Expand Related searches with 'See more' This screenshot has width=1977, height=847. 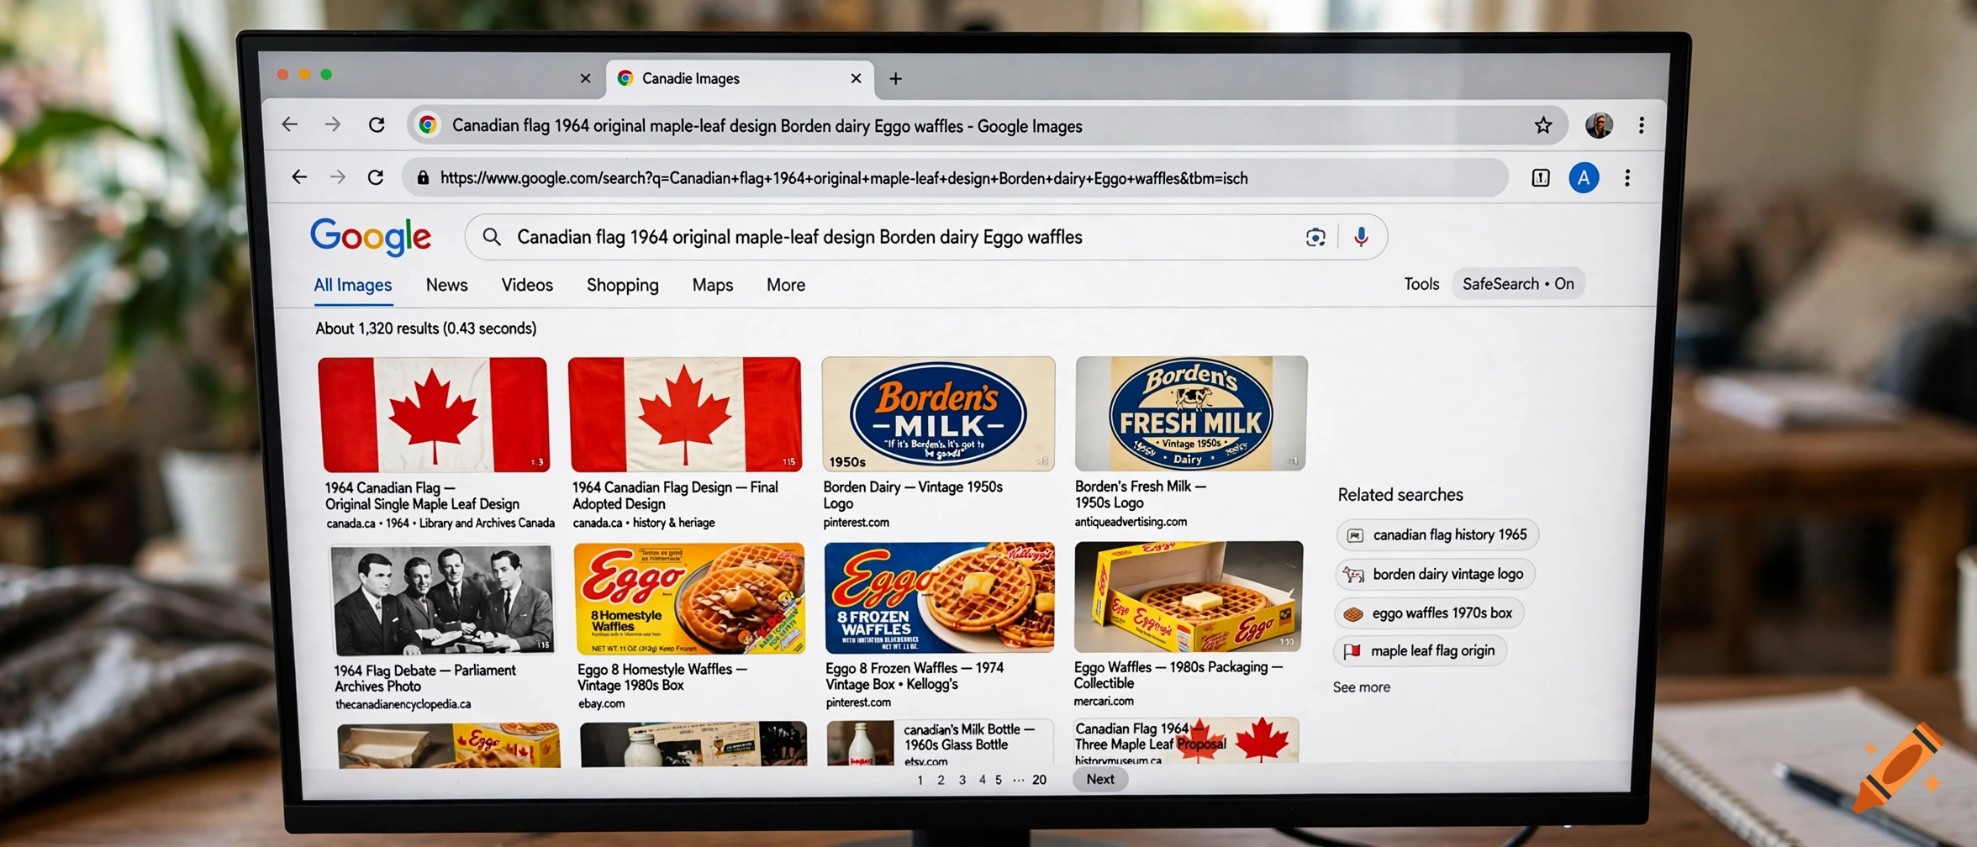(1362, 687)
